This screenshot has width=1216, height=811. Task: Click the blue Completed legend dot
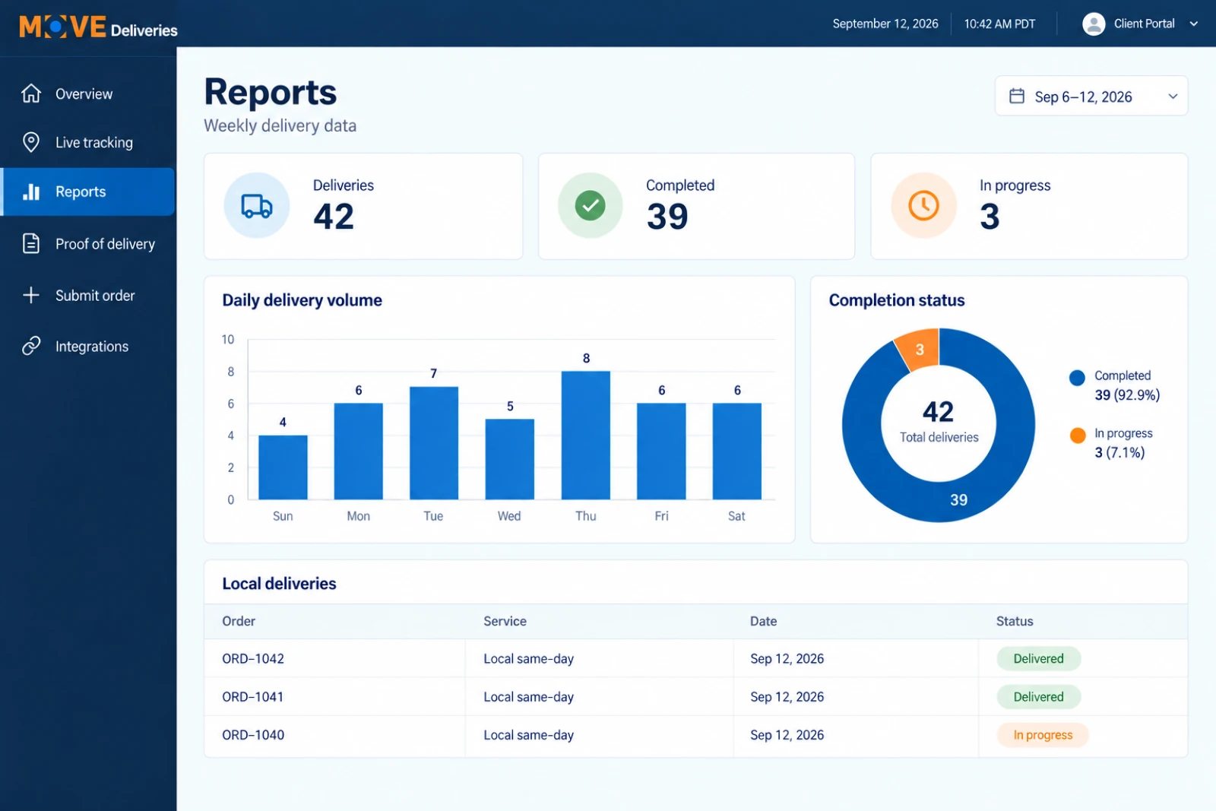[x=1077, y=378]
